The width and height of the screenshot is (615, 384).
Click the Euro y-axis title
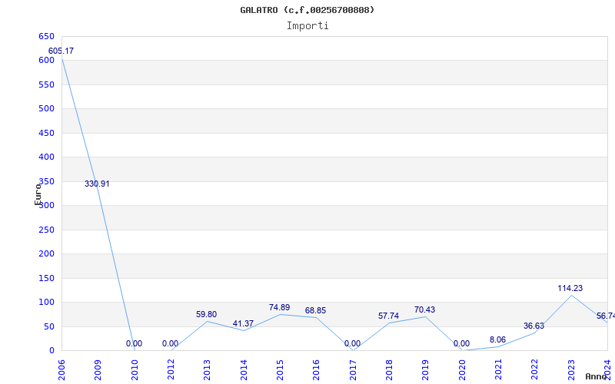[38, 194]
